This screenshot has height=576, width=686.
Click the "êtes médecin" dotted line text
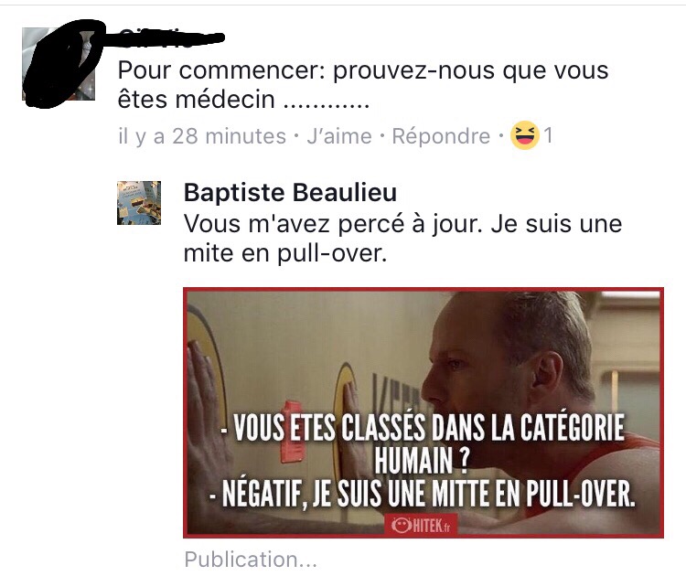243,100
